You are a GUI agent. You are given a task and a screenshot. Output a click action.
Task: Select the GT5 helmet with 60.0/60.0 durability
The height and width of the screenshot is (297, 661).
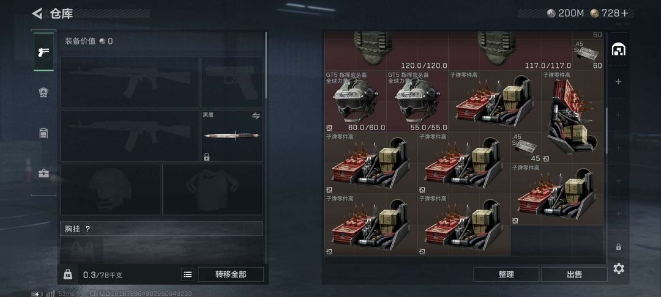click(356, 101)
